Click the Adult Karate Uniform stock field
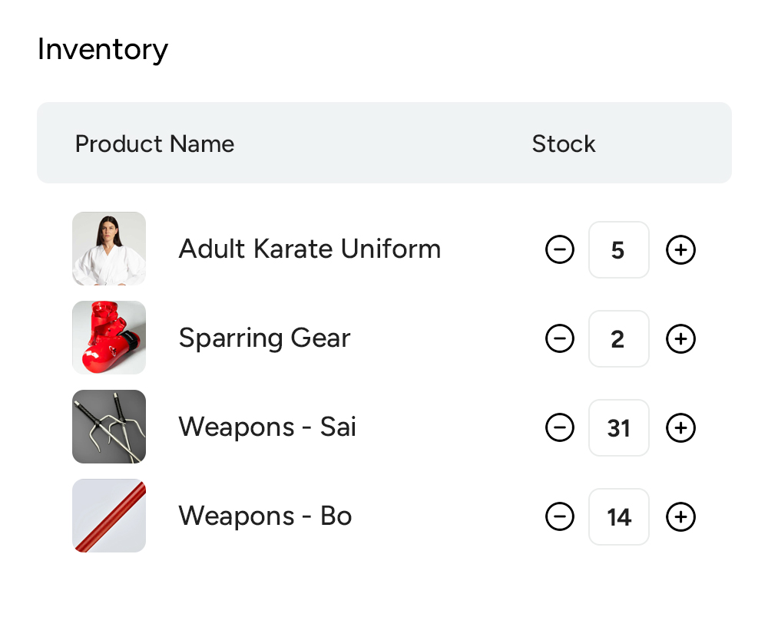This screenshot has height=620, width=768. (619, 249)
